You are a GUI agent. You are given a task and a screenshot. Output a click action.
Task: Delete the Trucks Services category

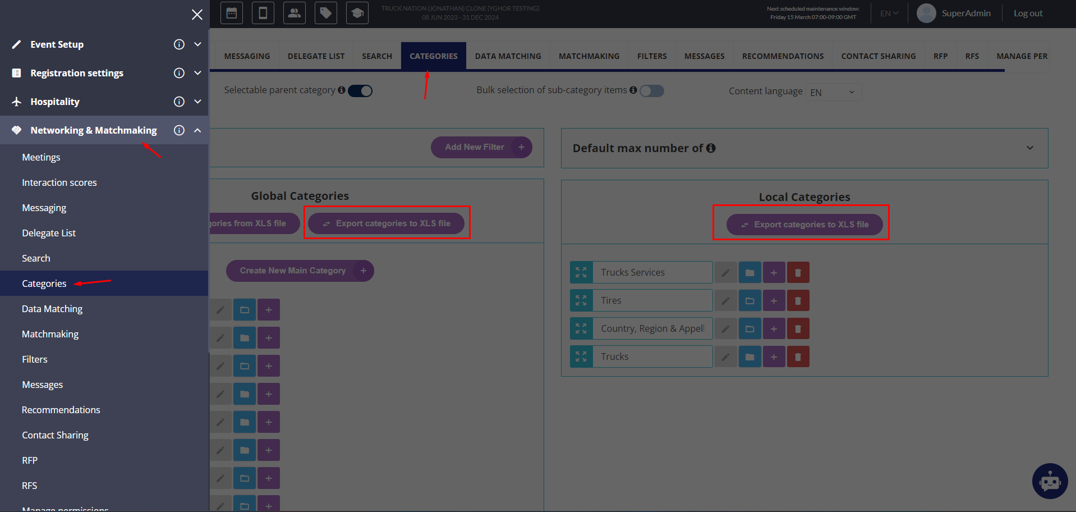click(798, 273)
